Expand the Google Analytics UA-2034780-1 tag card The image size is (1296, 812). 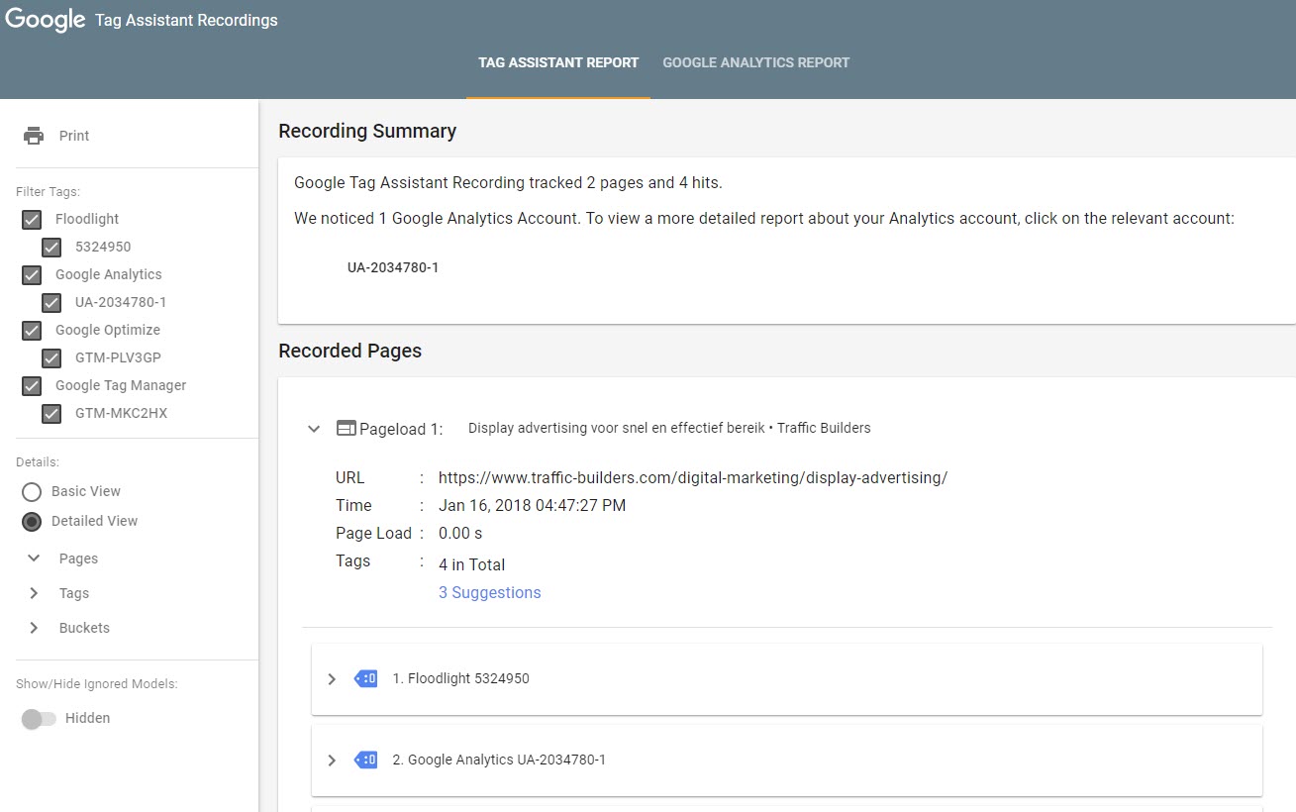tap(332, 760)
